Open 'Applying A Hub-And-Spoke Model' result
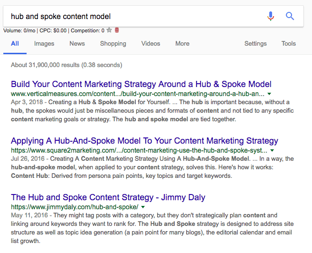The image size is (312, 253). tap(144, 141)
